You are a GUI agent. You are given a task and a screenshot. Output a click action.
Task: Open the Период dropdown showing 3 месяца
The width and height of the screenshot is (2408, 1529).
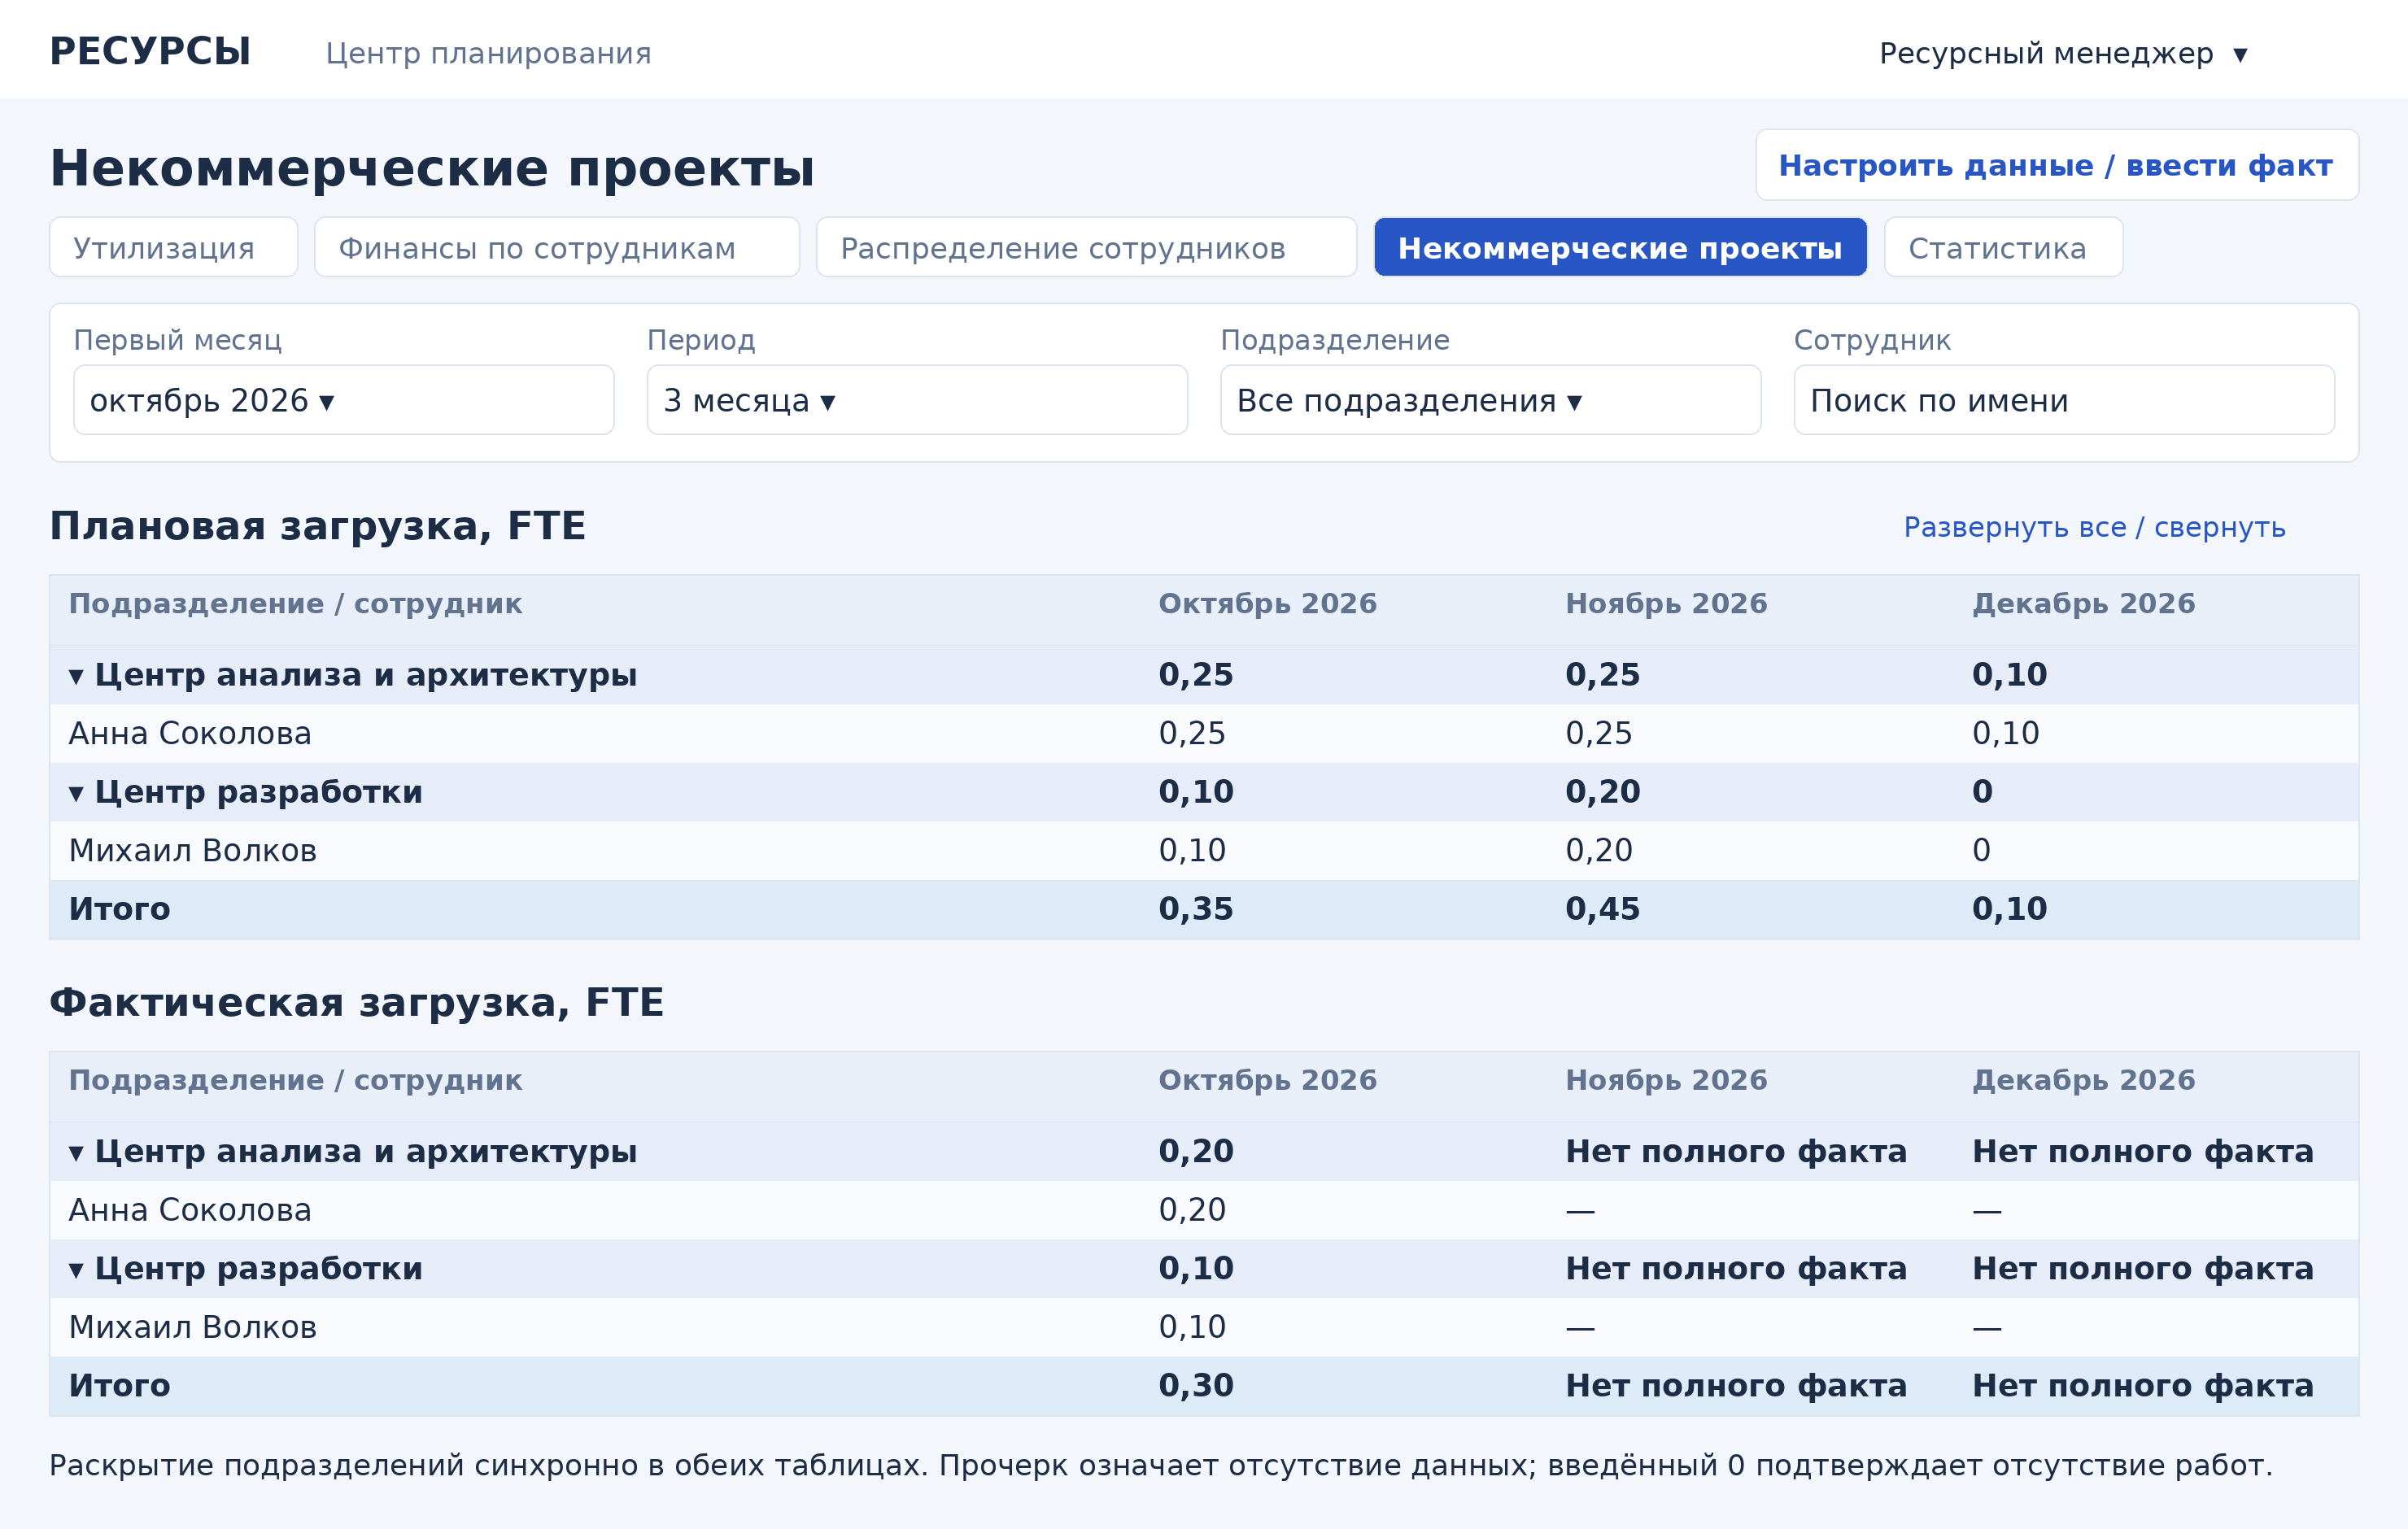[917, 400]
